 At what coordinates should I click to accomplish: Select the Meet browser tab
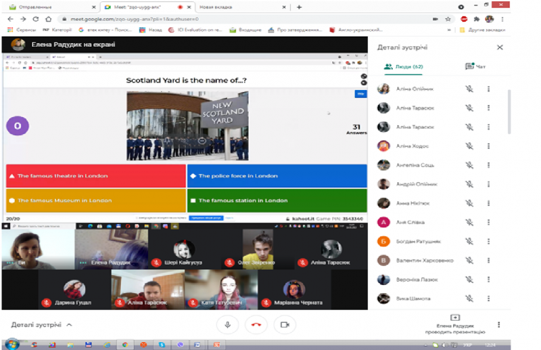147,7
